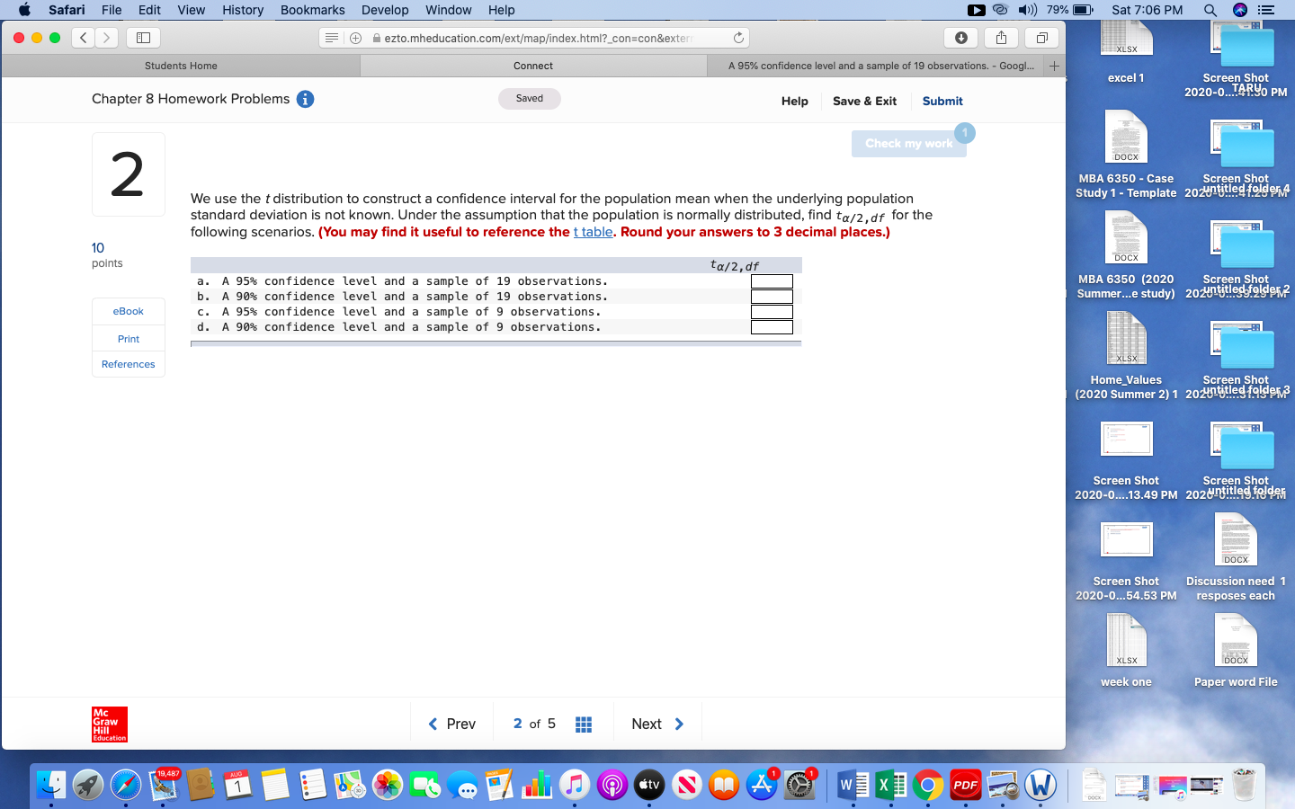The height and width of the screenshot is (809, 1295).
Task: Open Google Chrome from the Dock
Action: click(928, 785)
